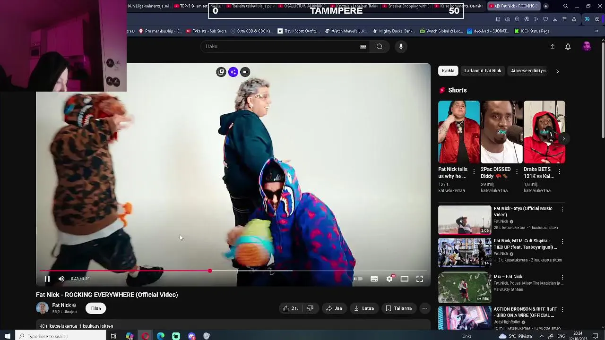Screen dimensions: 605x340
Task: Open options for ACTION BRONSON & RIFF RAFF video
Action: pos(562,309)
